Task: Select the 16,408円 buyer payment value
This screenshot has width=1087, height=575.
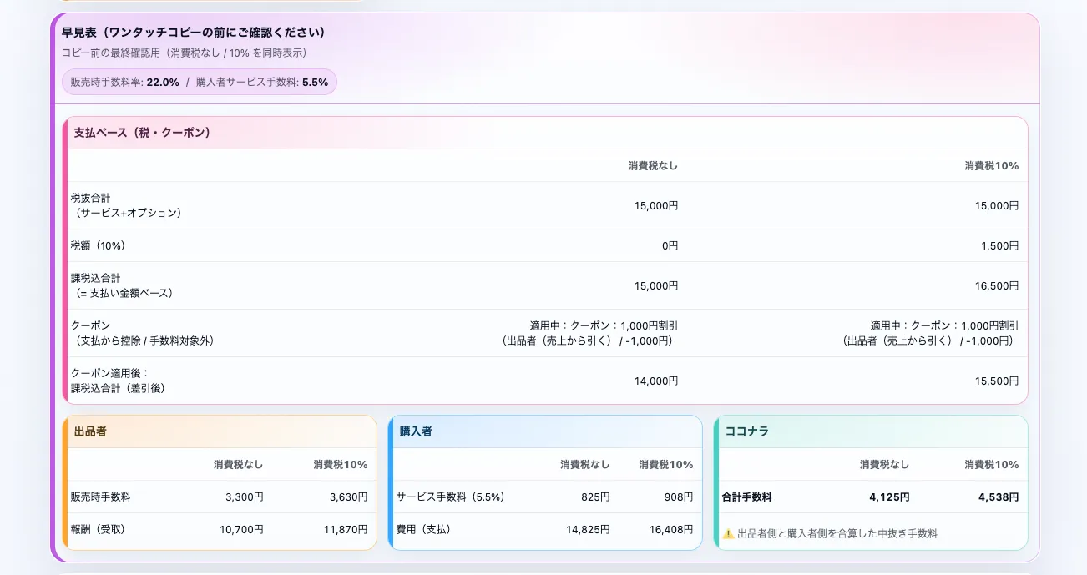Action: click(671, 529)
